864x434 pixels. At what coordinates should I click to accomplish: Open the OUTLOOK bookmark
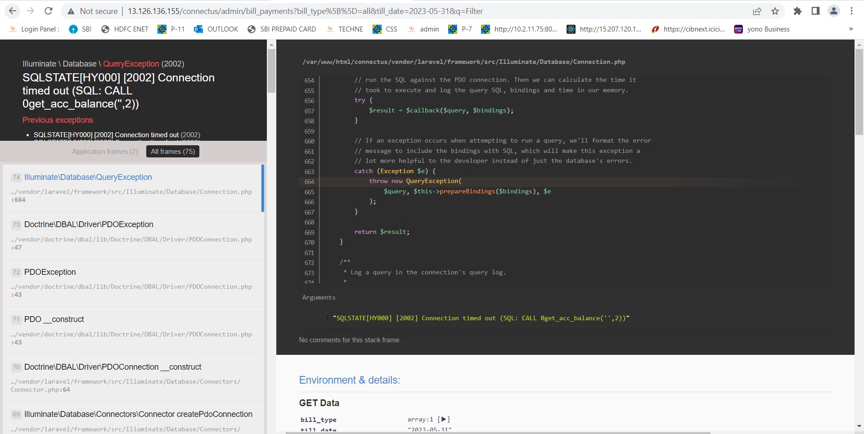click(216, 29)
